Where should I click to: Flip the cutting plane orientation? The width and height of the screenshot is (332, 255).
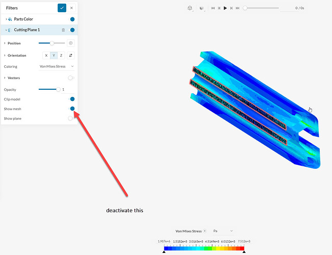point(71,56)
